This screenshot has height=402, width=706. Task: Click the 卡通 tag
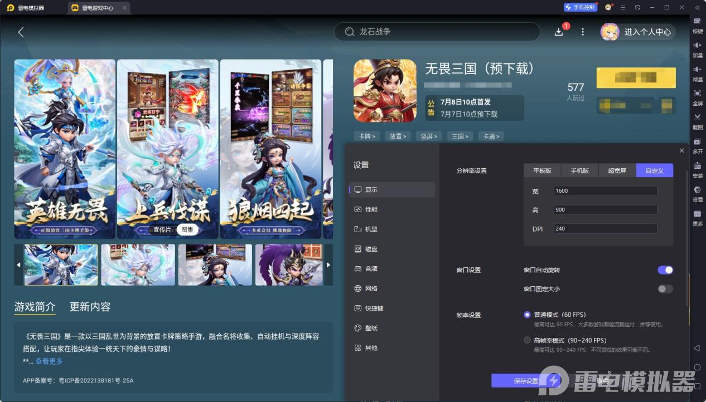coord(491,136)
